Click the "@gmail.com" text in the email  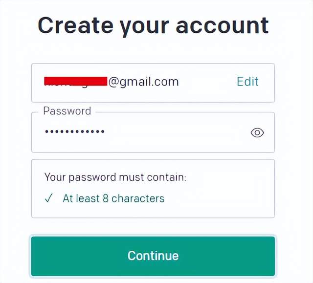click(143, 82)
